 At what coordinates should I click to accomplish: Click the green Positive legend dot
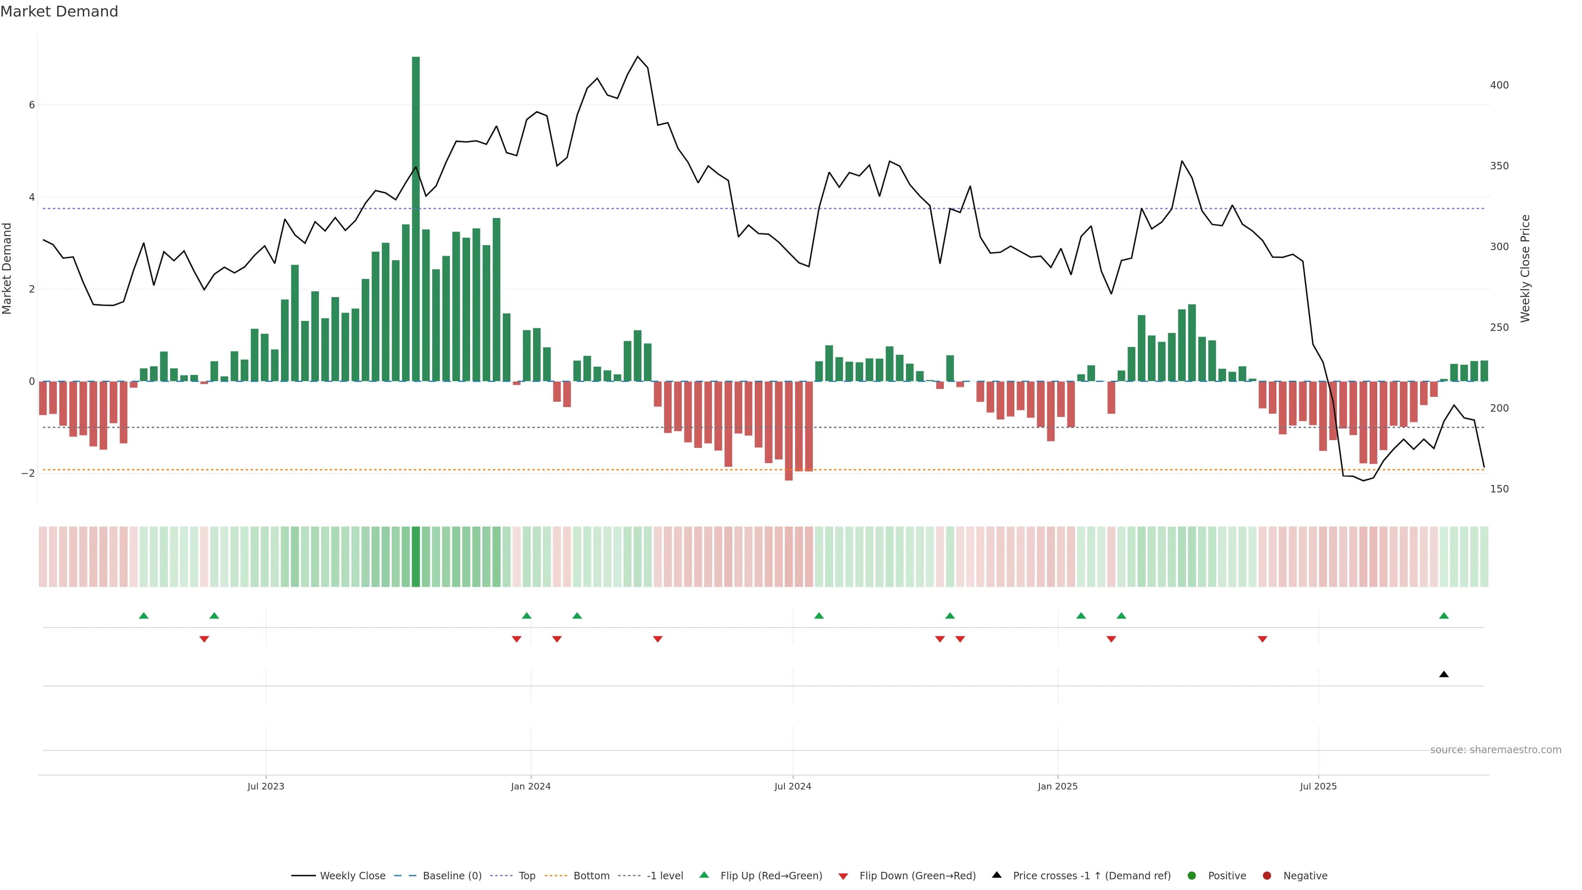click(x=1192, y=876)
